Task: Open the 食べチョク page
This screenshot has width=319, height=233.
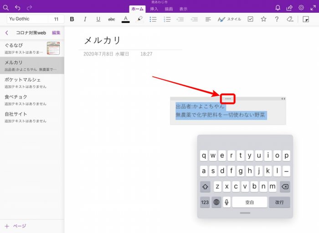Action: coord(32,100)
